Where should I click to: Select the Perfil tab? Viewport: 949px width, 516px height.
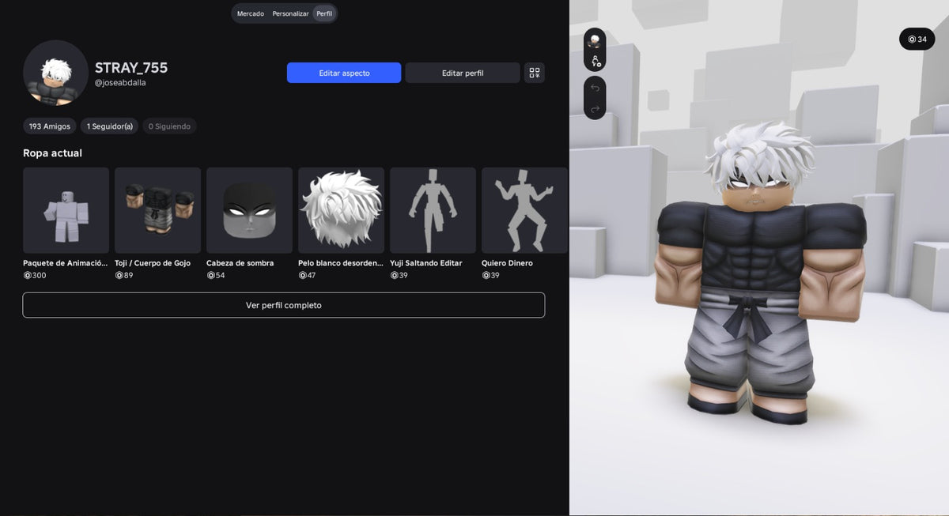324,13
